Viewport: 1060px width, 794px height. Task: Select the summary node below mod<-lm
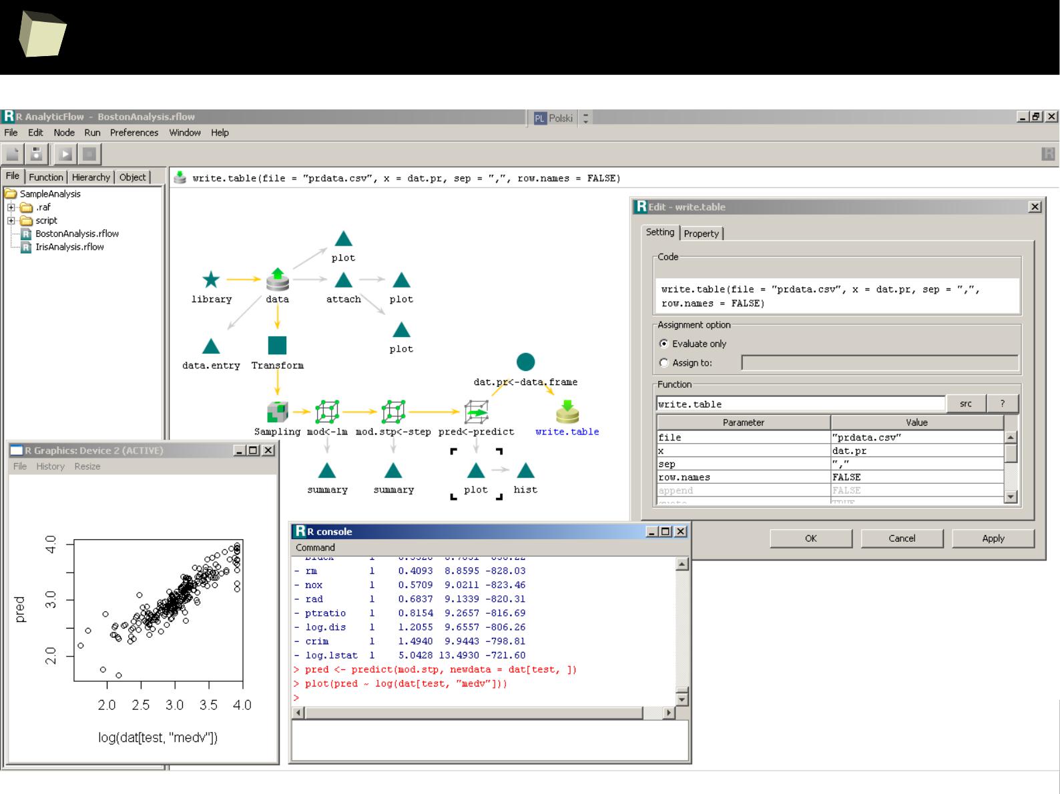pyautogui.click(x=327, y=470)
